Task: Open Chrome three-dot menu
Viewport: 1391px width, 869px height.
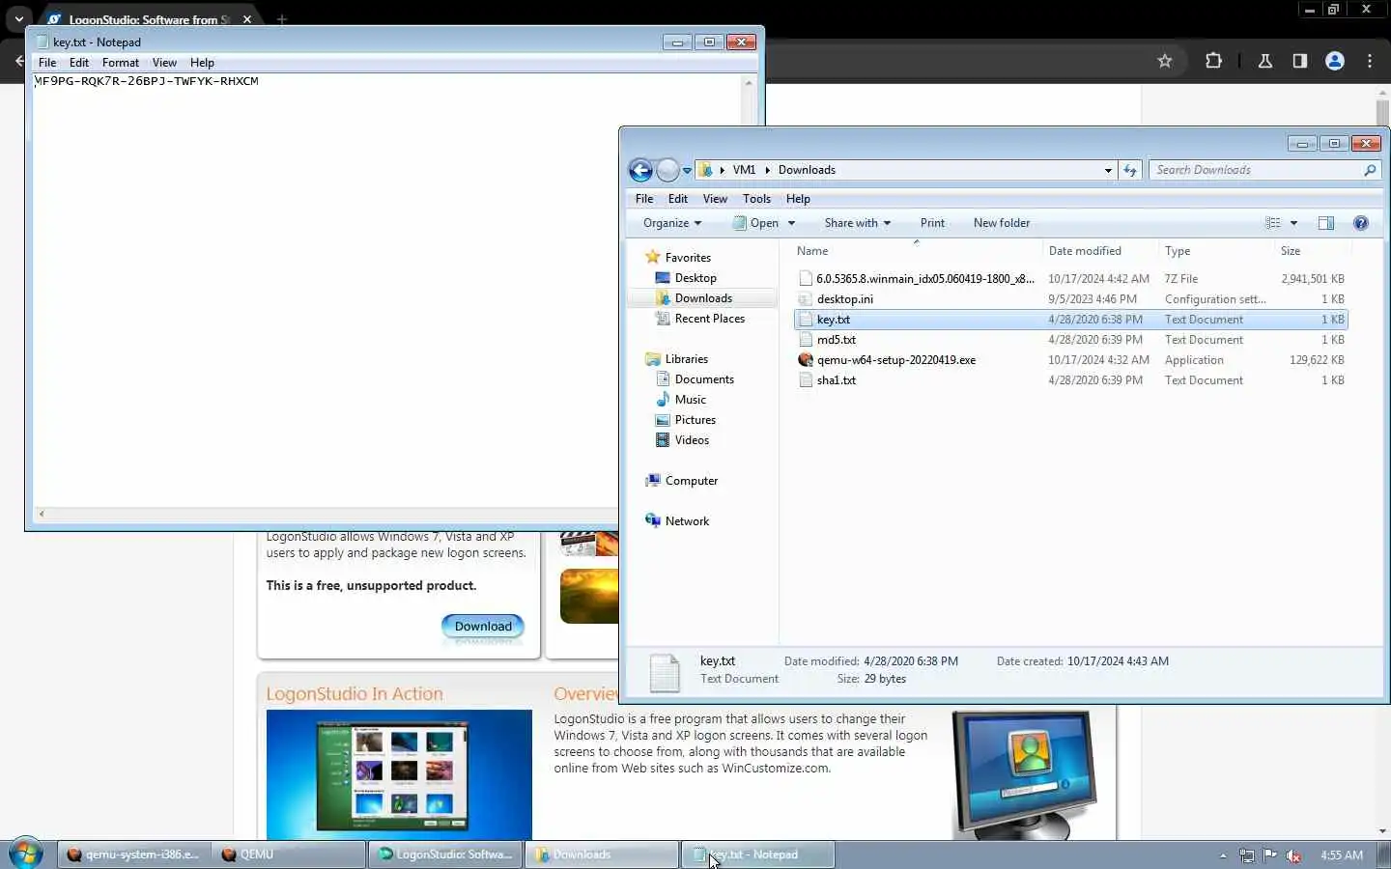Action: click(1370, 61)
